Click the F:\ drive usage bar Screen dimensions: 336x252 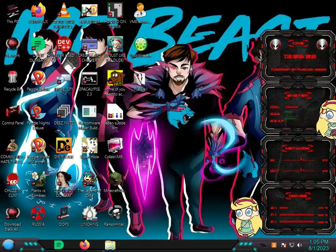(x=297, y=215)
